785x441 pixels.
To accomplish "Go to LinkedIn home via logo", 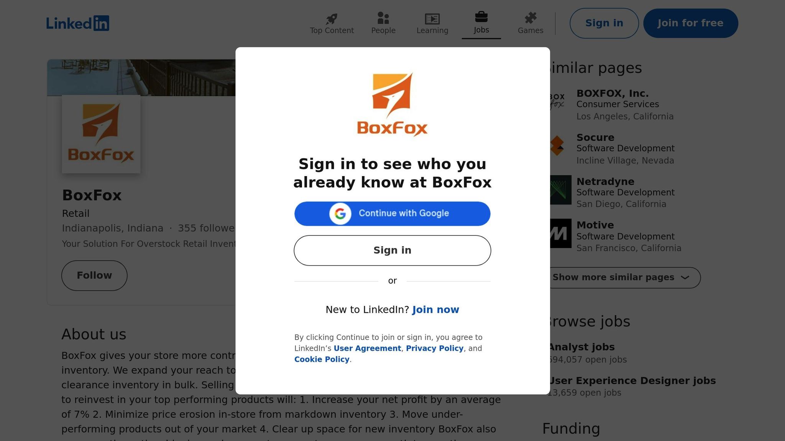I will (78, 23).
